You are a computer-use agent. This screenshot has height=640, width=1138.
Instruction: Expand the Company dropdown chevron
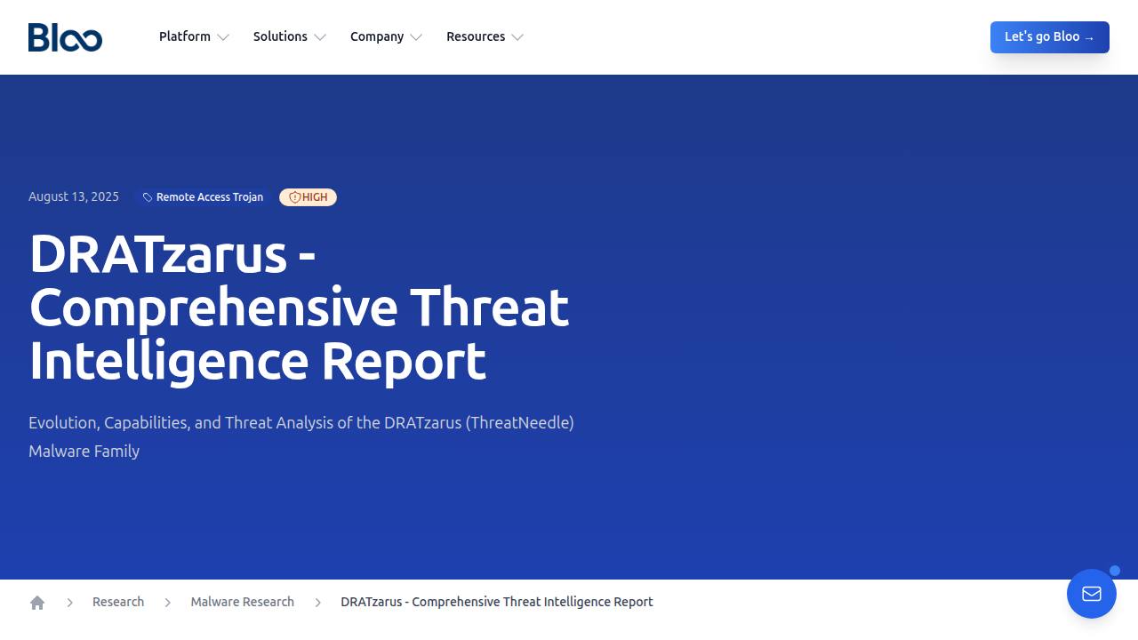416,37
